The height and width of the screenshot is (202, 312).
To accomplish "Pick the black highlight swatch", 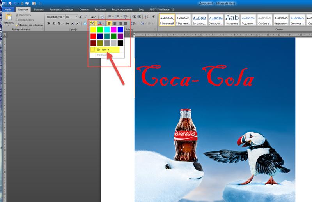I will (x=121, y=43).
